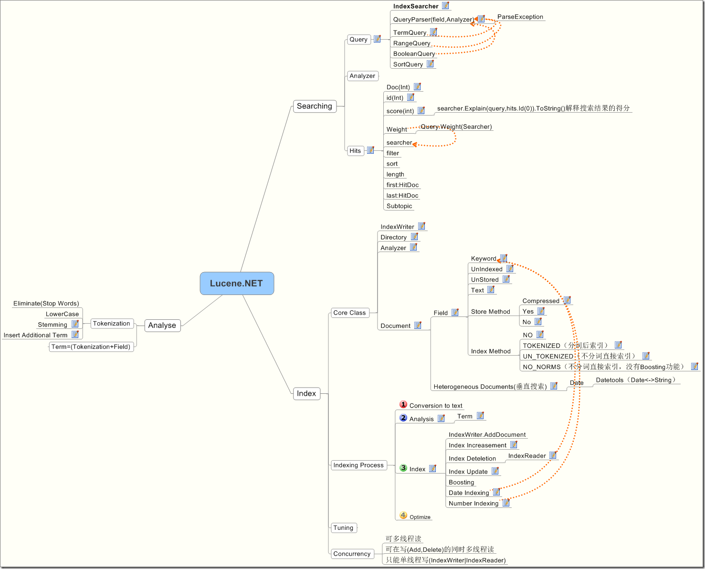Open the note attached to Heterogeneous Documents
705x569 pixels.
pyautogui.click(x=554, y=386)
